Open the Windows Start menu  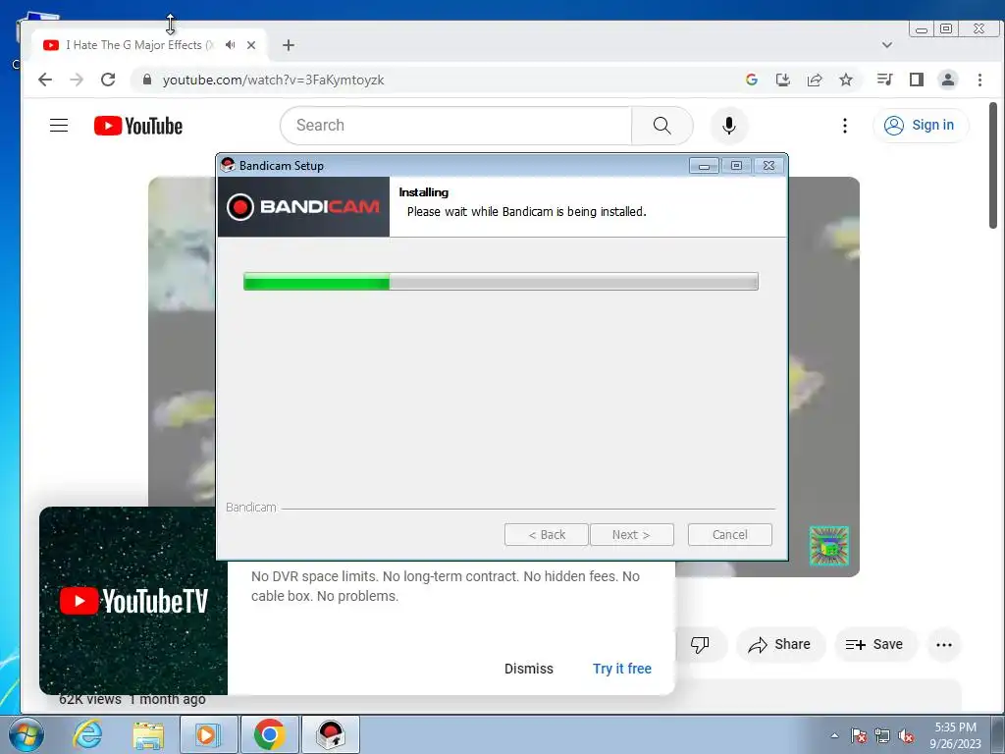point(26,734)
